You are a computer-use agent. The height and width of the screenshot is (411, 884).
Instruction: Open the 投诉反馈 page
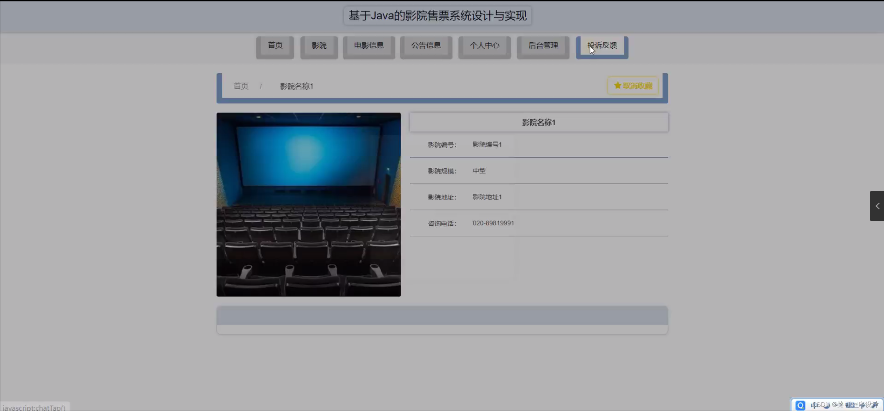tap(602, 46)
